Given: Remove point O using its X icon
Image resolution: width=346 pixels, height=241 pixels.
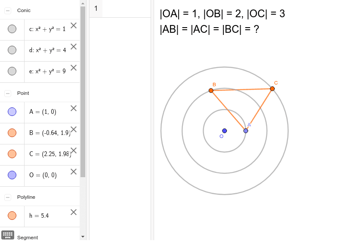Looking at the screenshot, I should 74,172.
